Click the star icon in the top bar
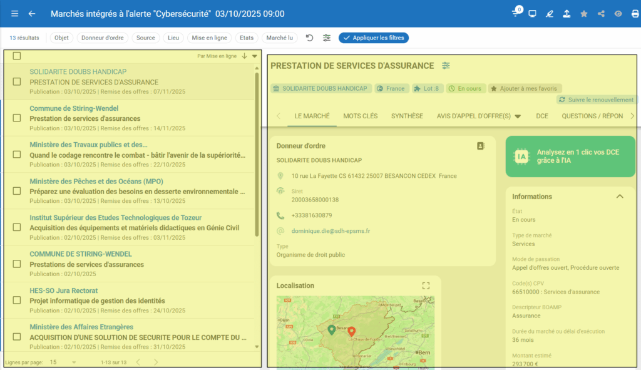 point(584,14)
